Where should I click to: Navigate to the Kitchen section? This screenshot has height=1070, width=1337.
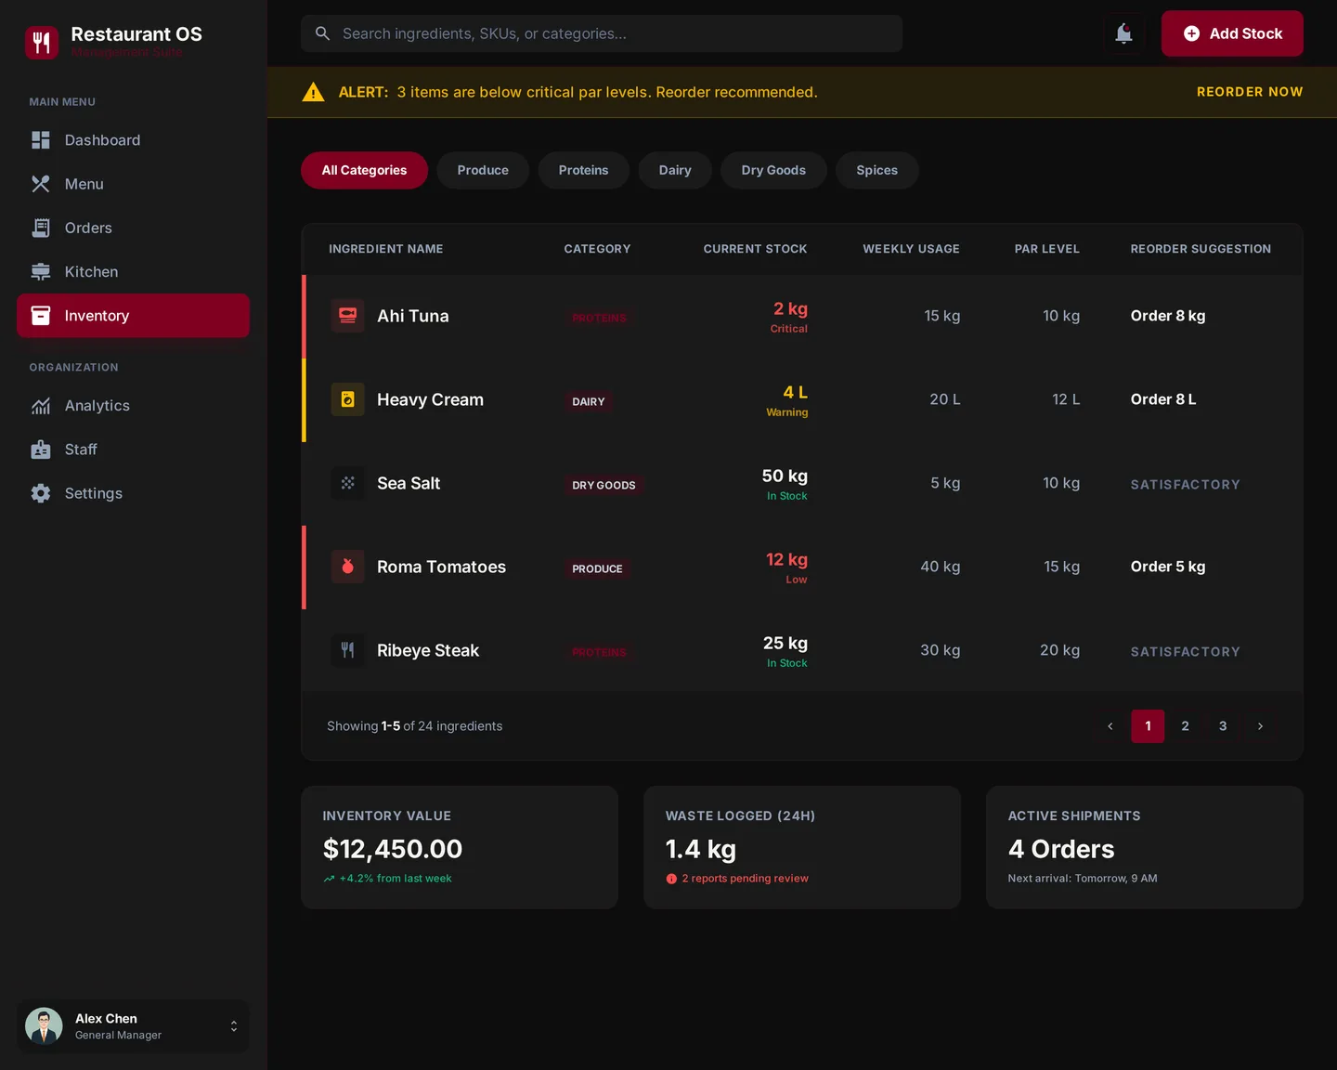click(90, 271)
